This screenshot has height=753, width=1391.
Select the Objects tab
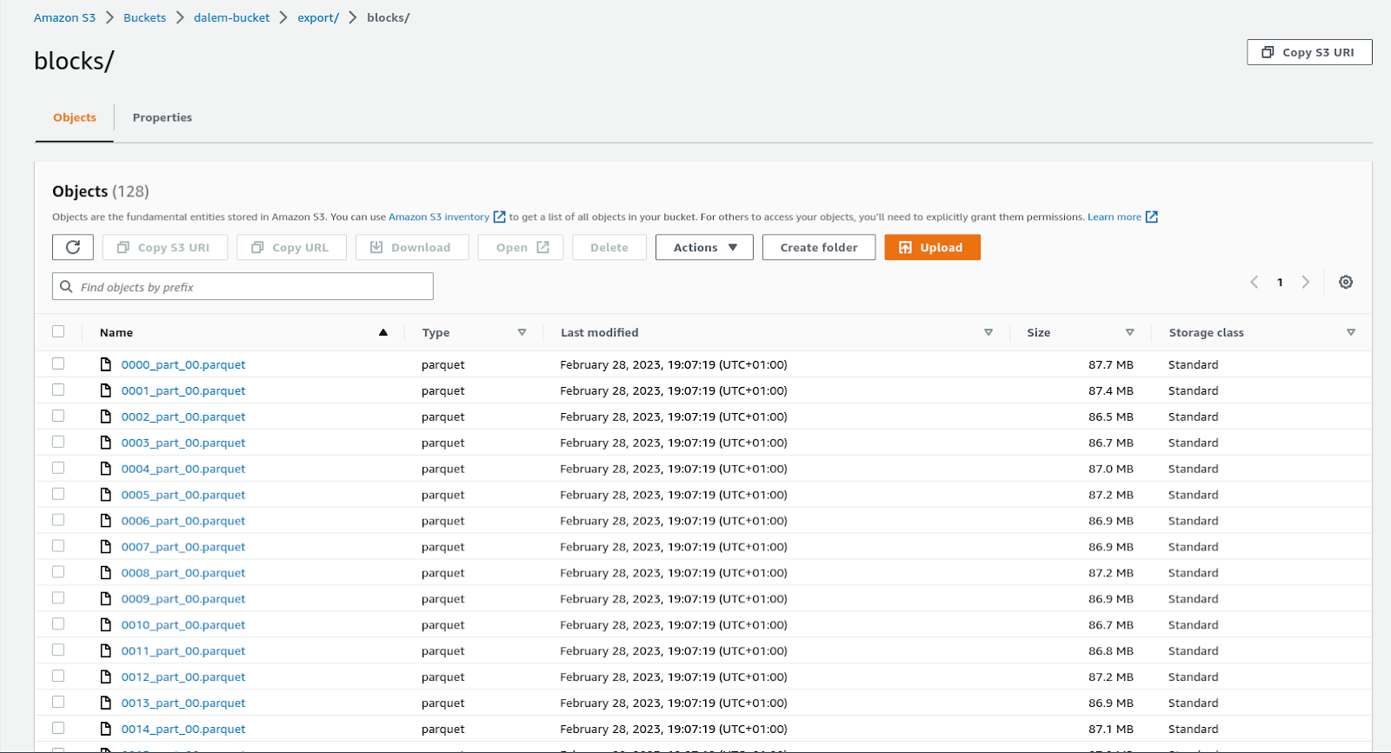[x=75, y=118]
